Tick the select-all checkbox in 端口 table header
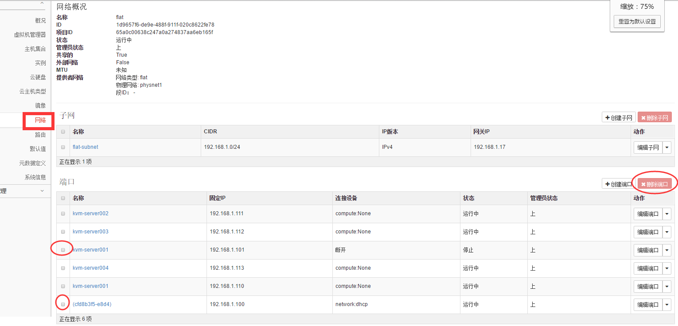The width and height of the screenshot is (678, 326). point(63,198)
